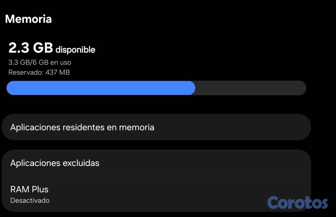Click the gray free portion of memory bar

click(250, 88)
